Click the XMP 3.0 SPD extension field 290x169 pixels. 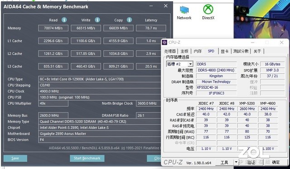pos(272,70)
